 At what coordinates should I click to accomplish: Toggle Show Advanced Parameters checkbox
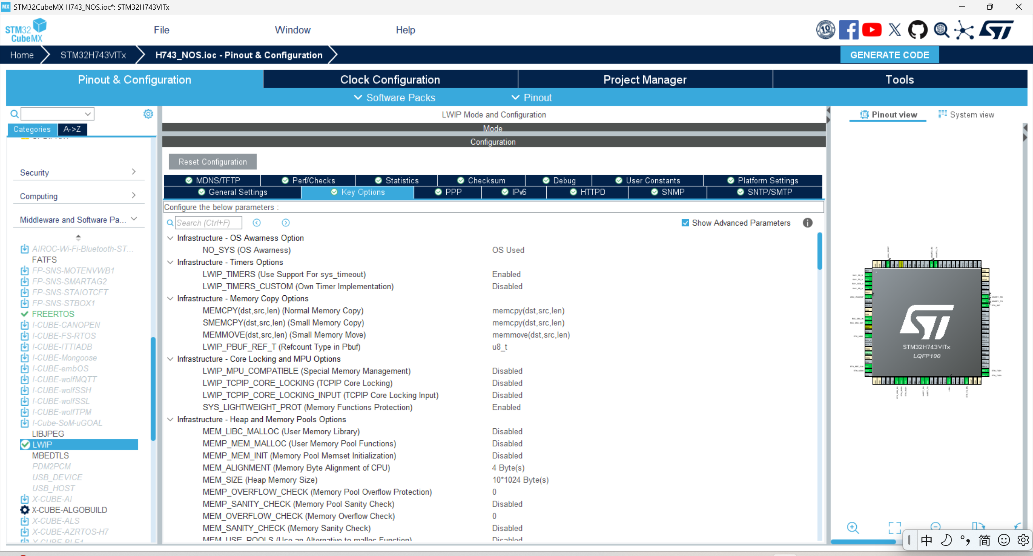point(685,223)
